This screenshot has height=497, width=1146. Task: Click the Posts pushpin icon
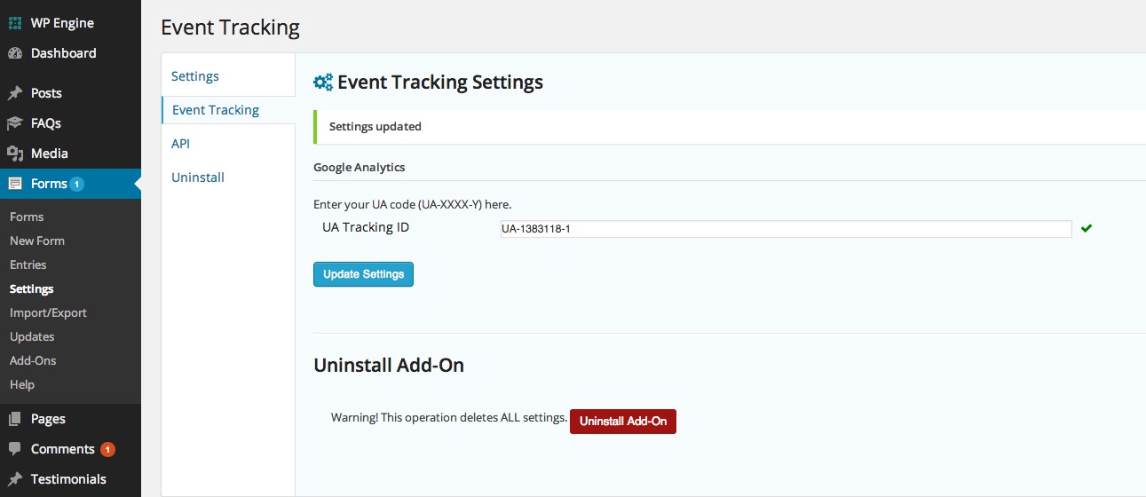coord(15,93)
